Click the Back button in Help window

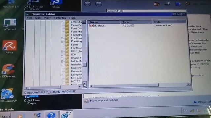87,4
